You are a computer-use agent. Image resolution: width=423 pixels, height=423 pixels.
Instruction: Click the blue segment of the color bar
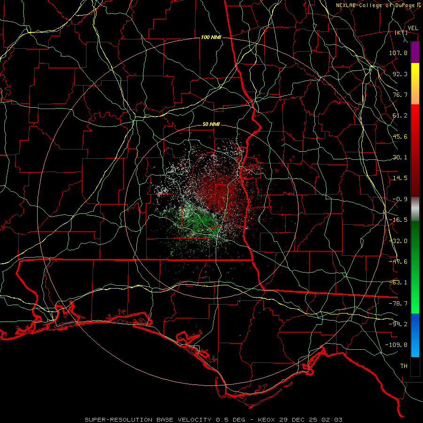pyautogui.click(x=415, y=335)
